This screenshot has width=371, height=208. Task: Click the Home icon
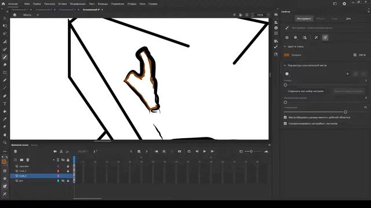point(3,4)
